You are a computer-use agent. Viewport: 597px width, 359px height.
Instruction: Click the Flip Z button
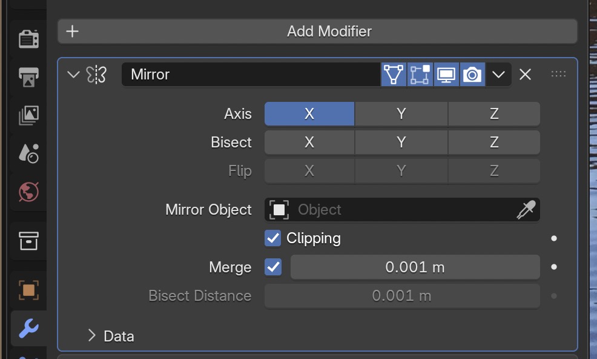click(494, 171)
